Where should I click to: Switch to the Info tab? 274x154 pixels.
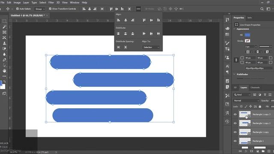coord(250,18)
